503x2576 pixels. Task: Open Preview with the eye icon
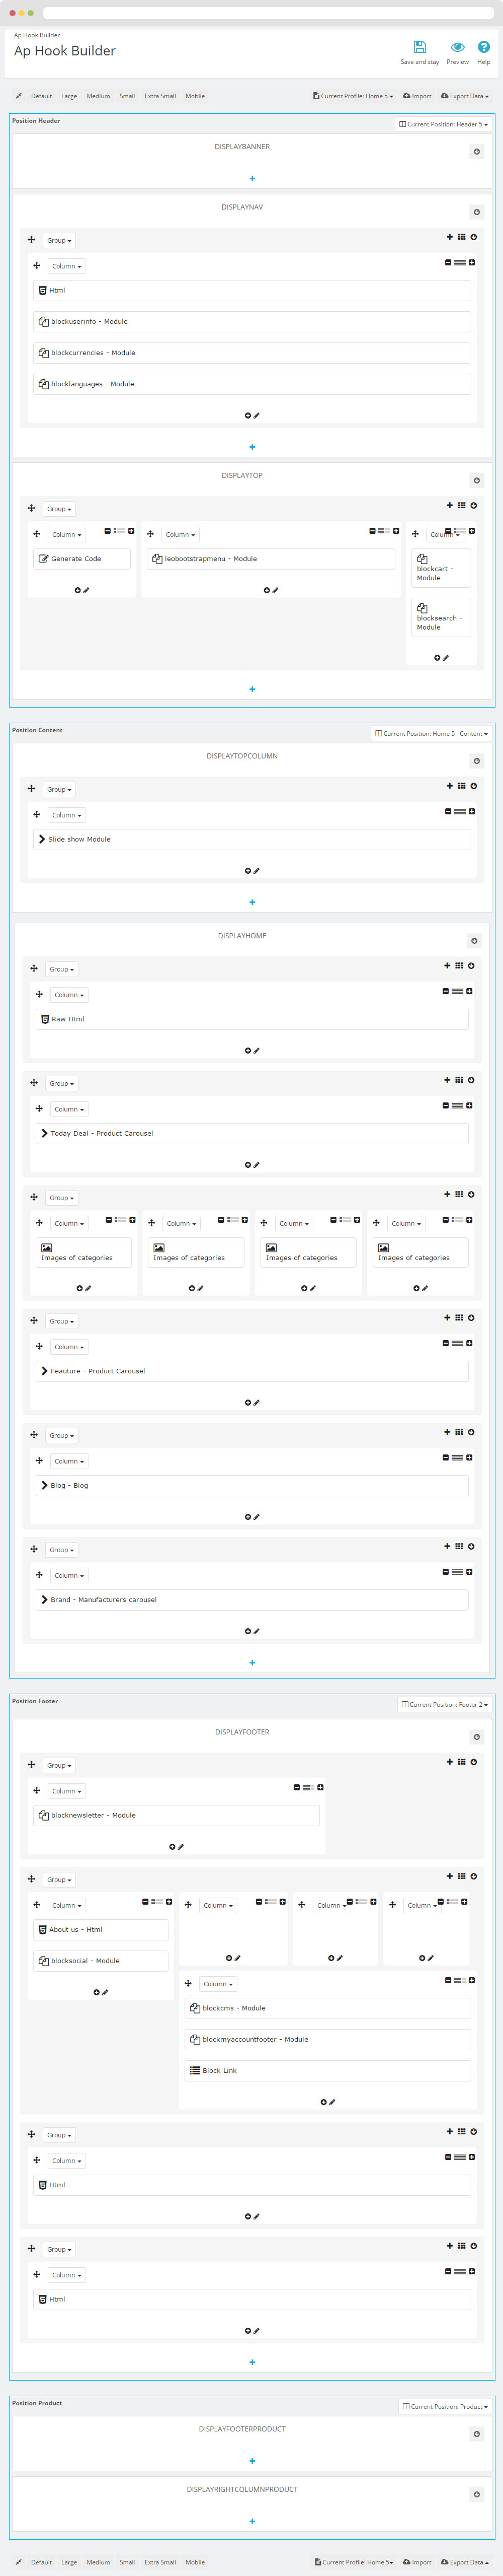457,47
